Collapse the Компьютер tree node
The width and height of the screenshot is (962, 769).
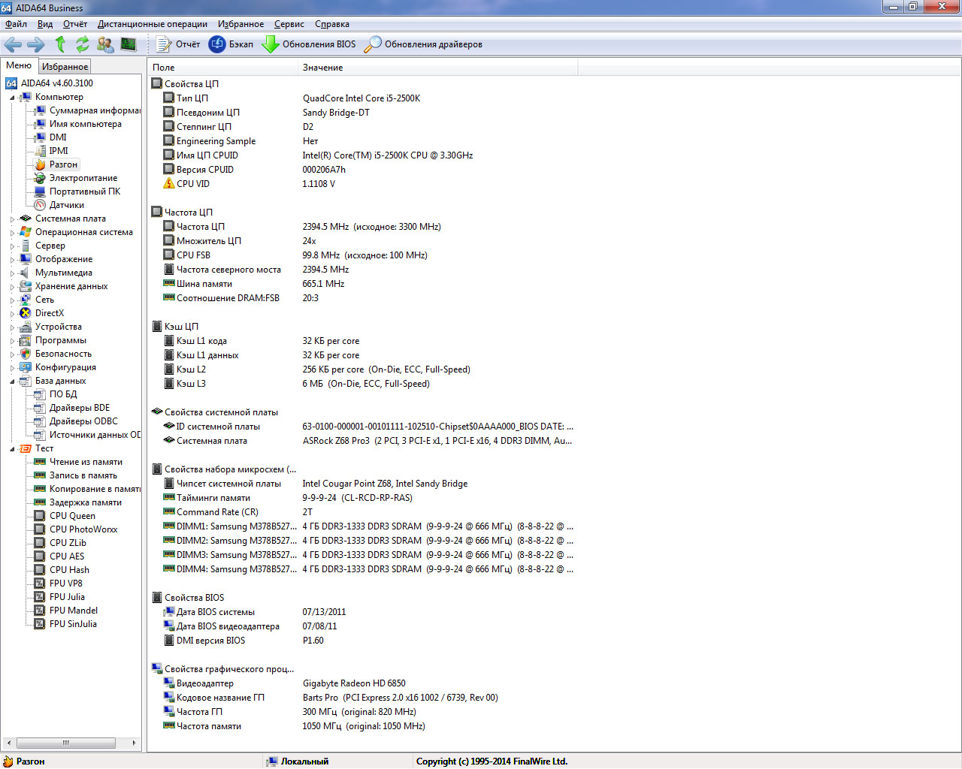pos(12,98)
